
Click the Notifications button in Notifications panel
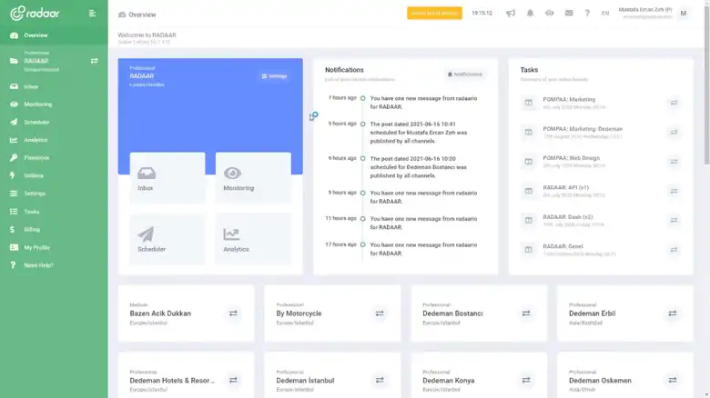(465, 75)
